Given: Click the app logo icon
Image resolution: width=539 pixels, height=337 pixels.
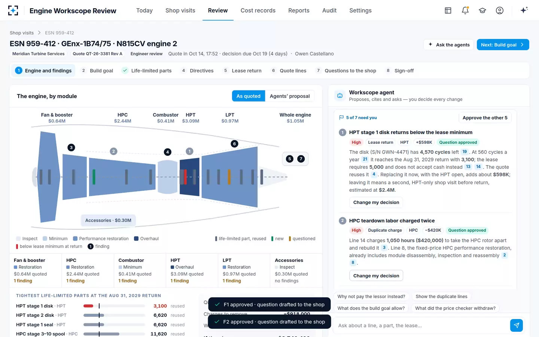Looking at the screenshot, I should click(x=13, y=10).
